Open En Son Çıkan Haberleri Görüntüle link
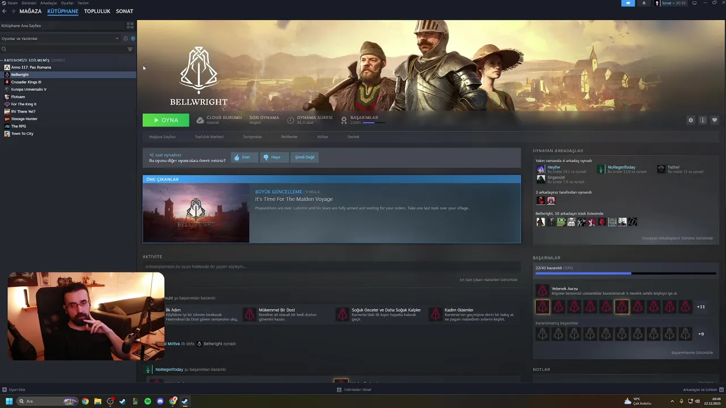Image resolution: width=726 pixels, height=408 pixels. tap(488, 279)
